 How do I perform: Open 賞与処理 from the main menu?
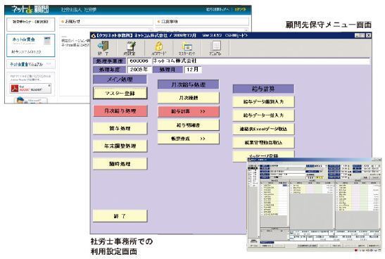click(x=120, y=128)
